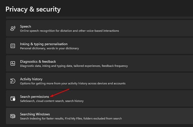This screenshot has width=193, height=127.
Task: Click the Privacy & security page heading
Action: (x=33, y=9)
